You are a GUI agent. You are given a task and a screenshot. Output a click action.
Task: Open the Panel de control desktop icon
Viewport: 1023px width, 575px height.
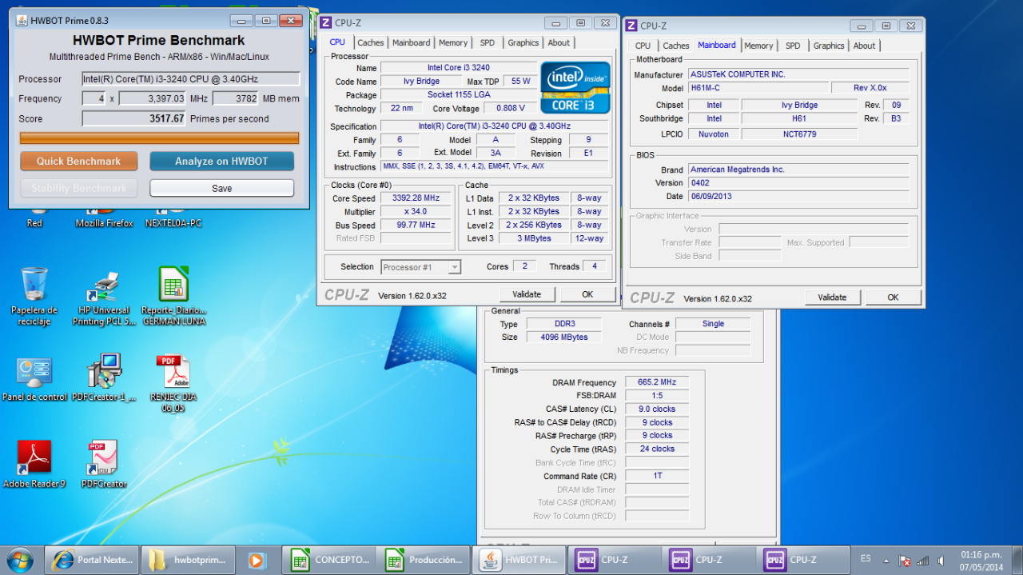click(x=35, y=378)
